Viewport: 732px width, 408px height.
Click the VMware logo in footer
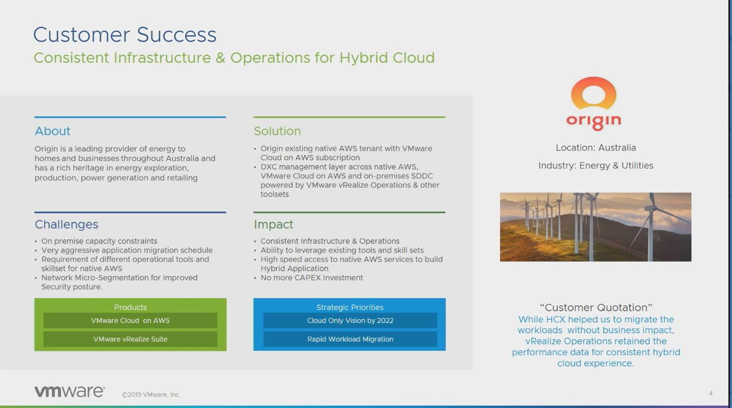pos(70,391)
